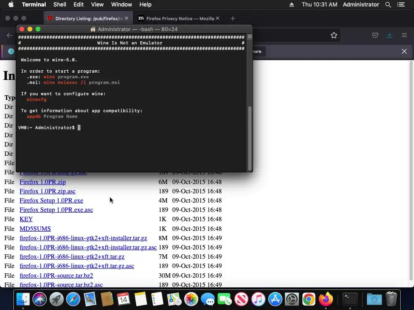Open firefox-1.0PR-i686-linux-gtk2+xft.tar.gz link
The image size is (414, 310).
pos(72,256)
